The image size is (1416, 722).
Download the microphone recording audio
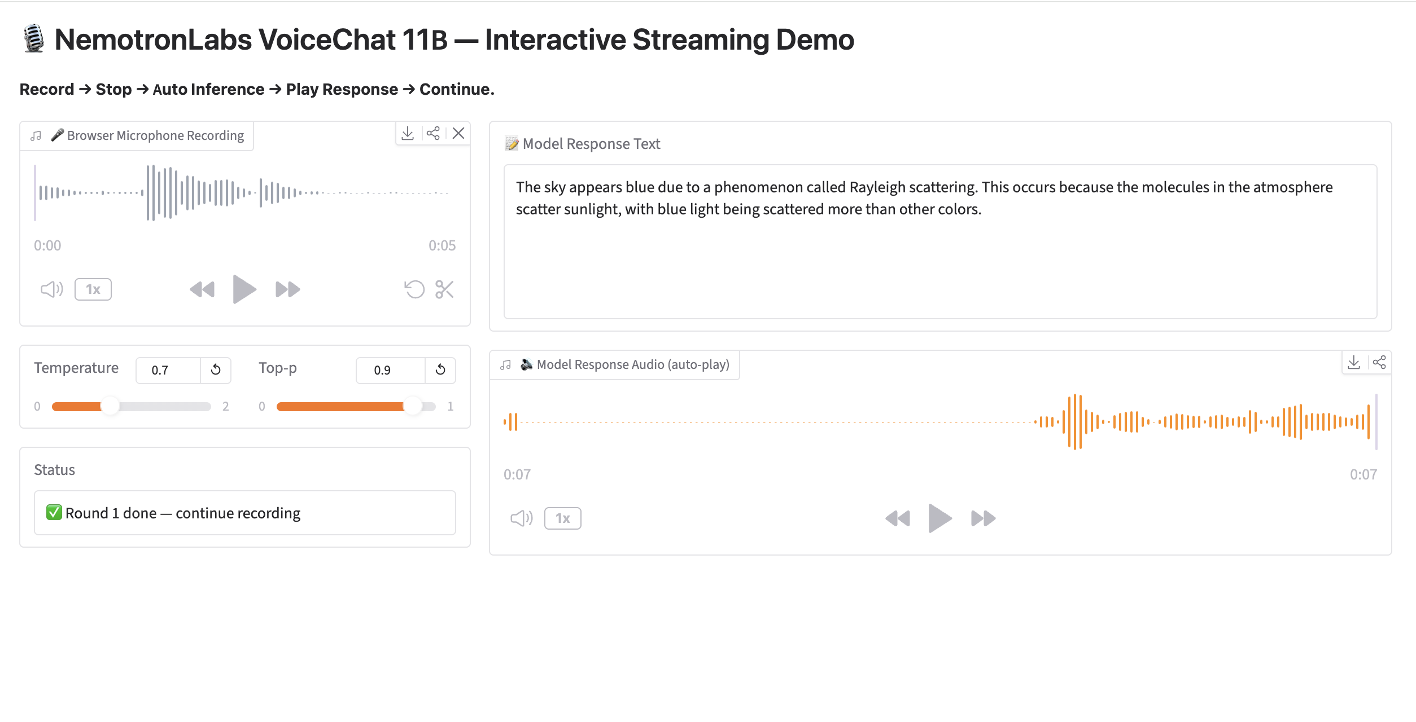click(x=408, y=134)
